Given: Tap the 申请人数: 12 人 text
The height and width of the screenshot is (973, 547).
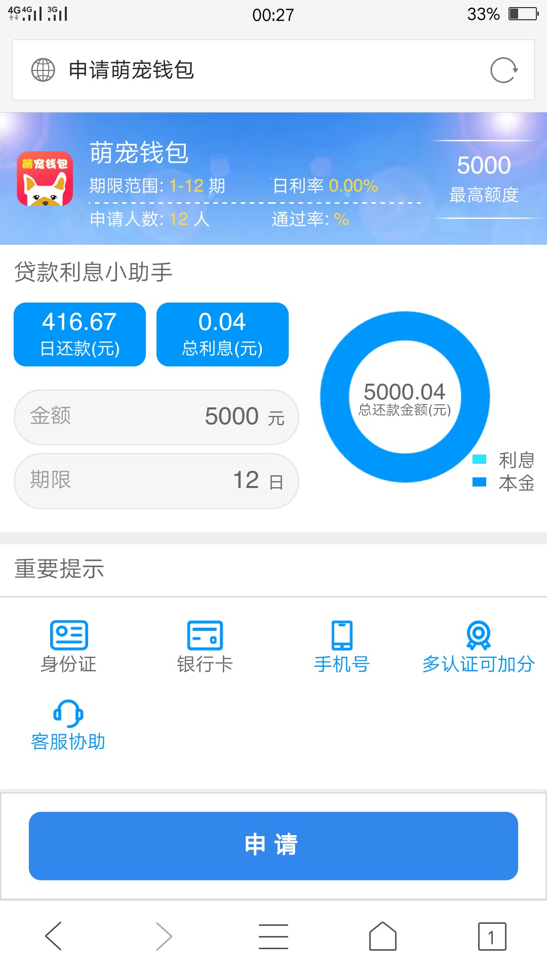Looking at the screenshot, I should point(149,219).
